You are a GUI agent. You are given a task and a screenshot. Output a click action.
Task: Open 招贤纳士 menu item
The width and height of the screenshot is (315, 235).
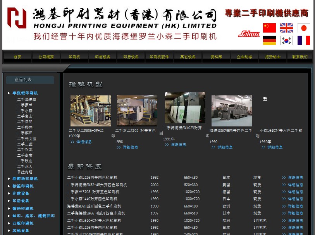(x=273, y=57)
